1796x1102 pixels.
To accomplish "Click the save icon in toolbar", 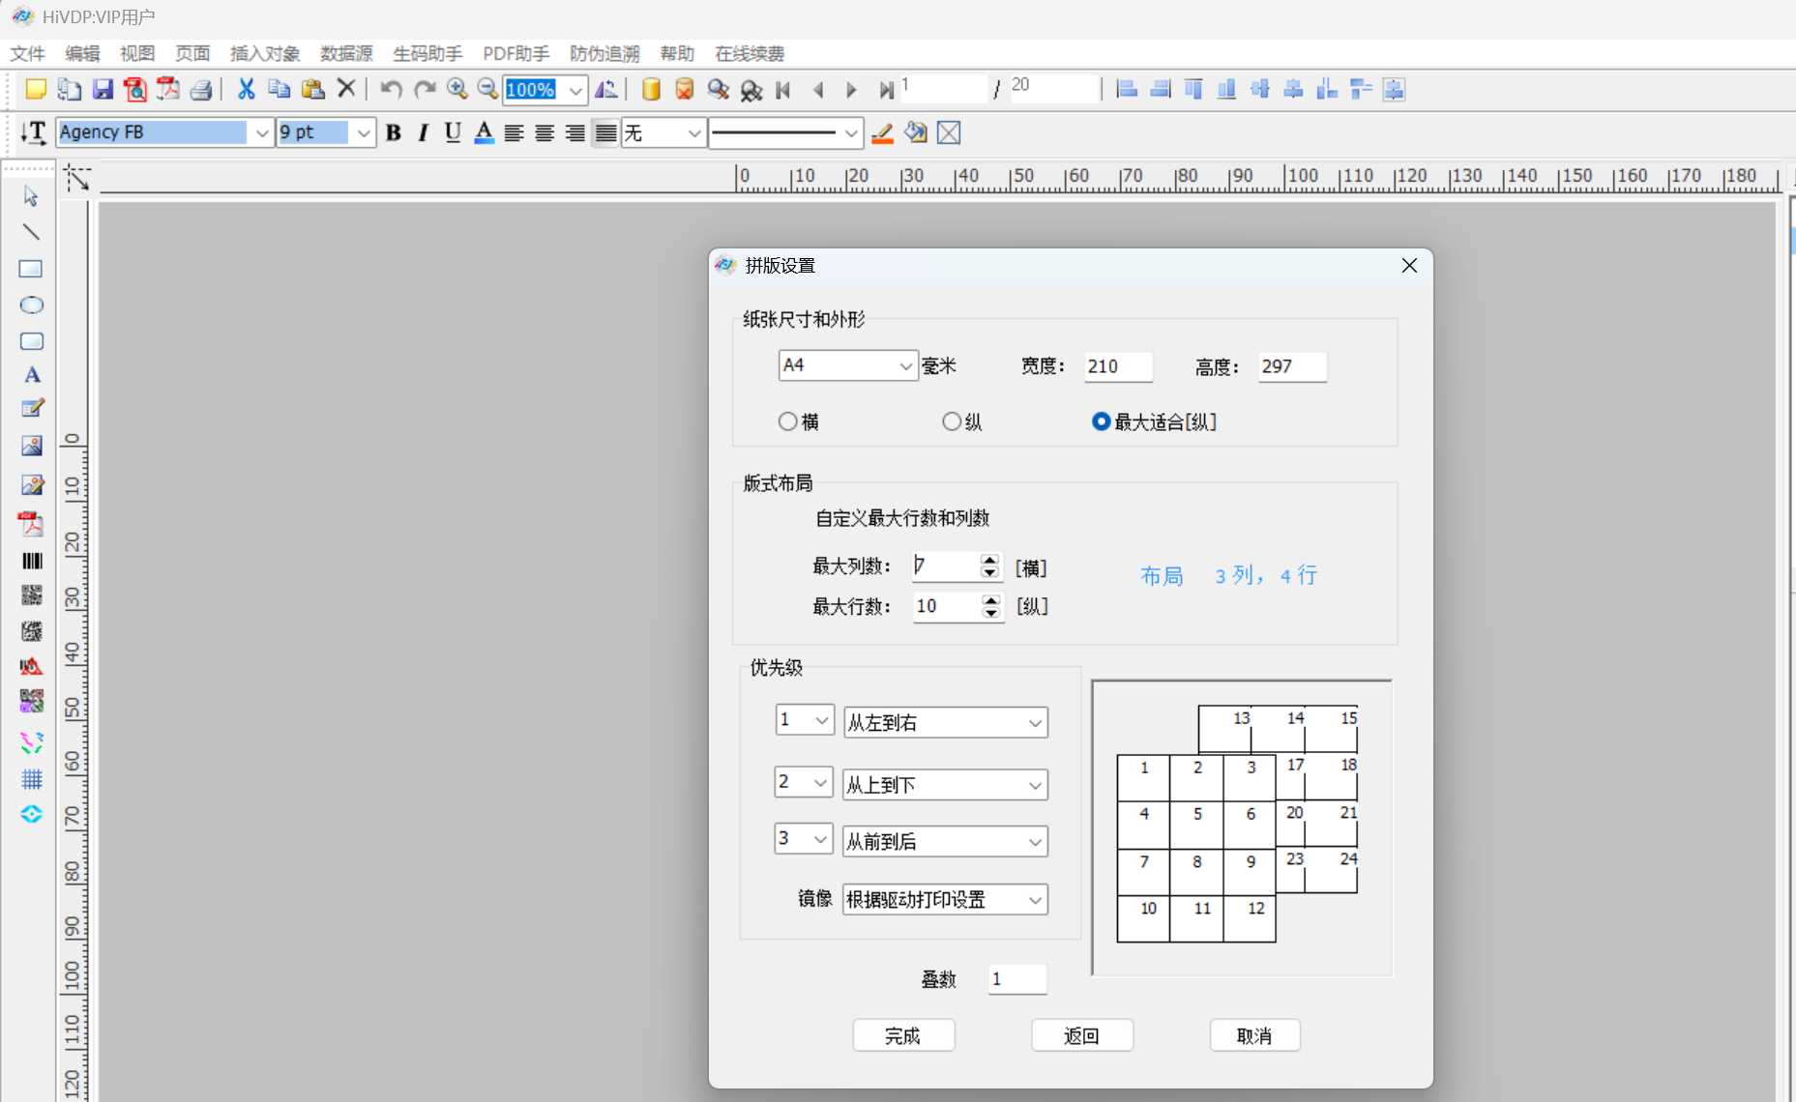I will click(x=103, y=90).
